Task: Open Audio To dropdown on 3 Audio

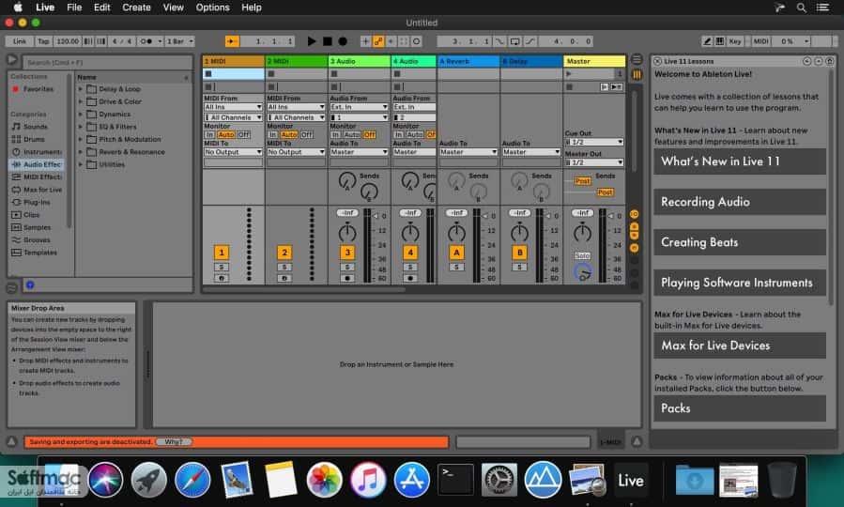Action: tap(359, 152)
